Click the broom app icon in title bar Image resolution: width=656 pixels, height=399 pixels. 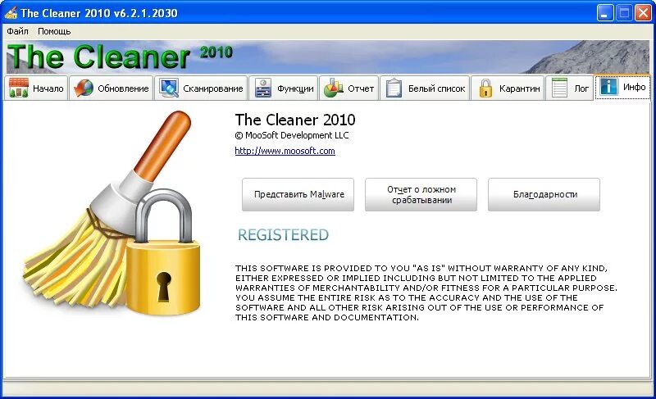coord(11,13)
